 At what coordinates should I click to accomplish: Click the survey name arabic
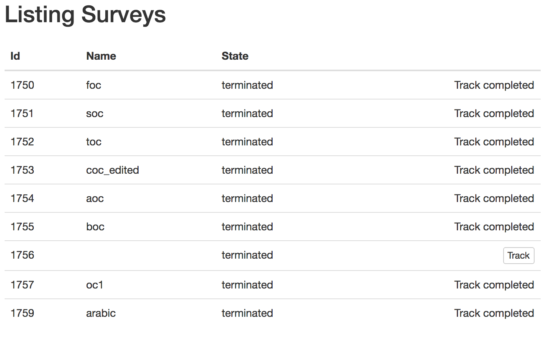click(x=101, y=313)
